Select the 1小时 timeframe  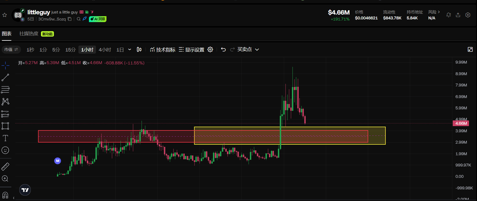[87, 50]
